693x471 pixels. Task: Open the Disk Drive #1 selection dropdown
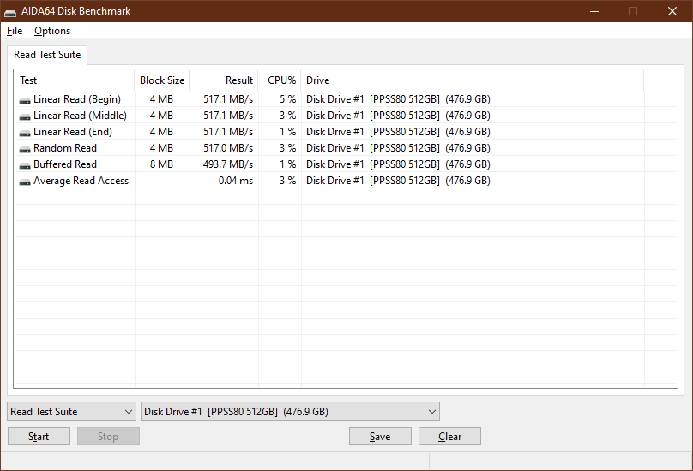290,411
